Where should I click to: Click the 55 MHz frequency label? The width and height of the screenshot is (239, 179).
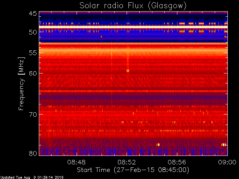tap(33, 53)
